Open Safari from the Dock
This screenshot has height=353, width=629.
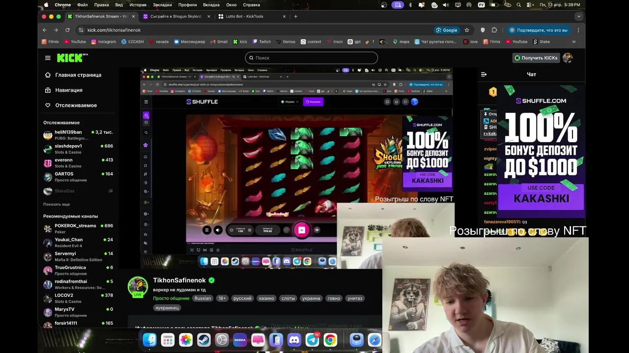coord(374,340)
